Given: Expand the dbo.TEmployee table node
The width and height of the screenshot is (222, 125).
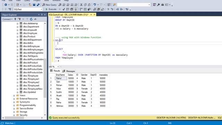Looking at the screenshot, I should coord(17,76).
